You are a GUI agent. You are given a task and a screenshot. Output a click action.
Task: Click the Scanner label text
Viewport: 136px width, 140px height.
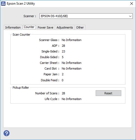click(x=30, y=16)
